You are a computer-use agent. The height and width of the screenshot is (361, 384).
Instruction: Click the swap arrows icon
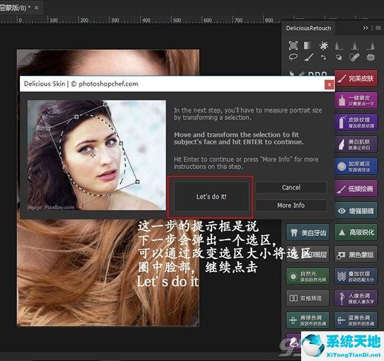coord(324,57)
